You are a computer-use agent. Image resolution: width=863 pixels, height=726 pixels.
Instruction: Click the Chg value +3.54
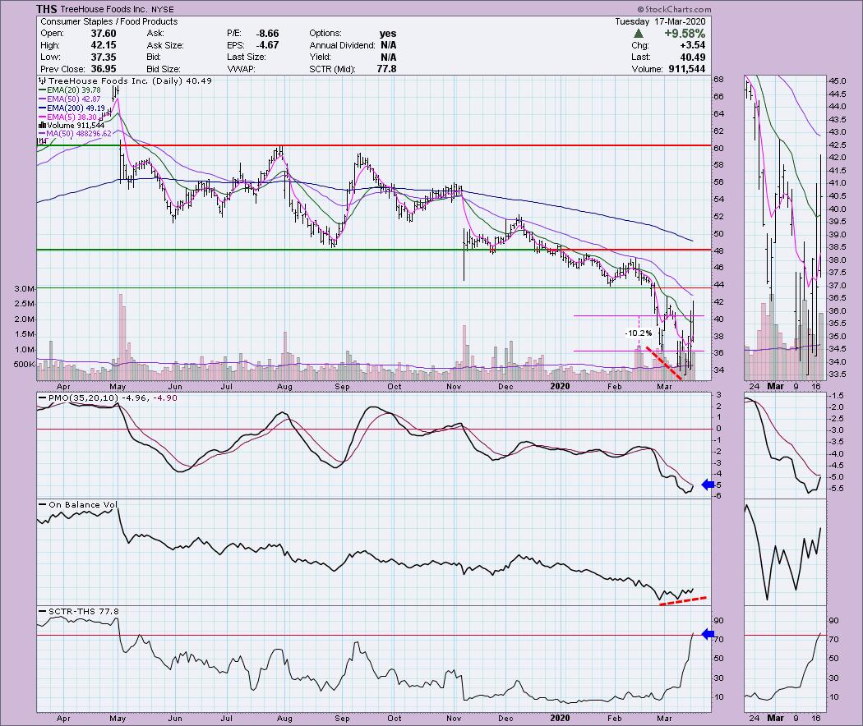(692, 45)
